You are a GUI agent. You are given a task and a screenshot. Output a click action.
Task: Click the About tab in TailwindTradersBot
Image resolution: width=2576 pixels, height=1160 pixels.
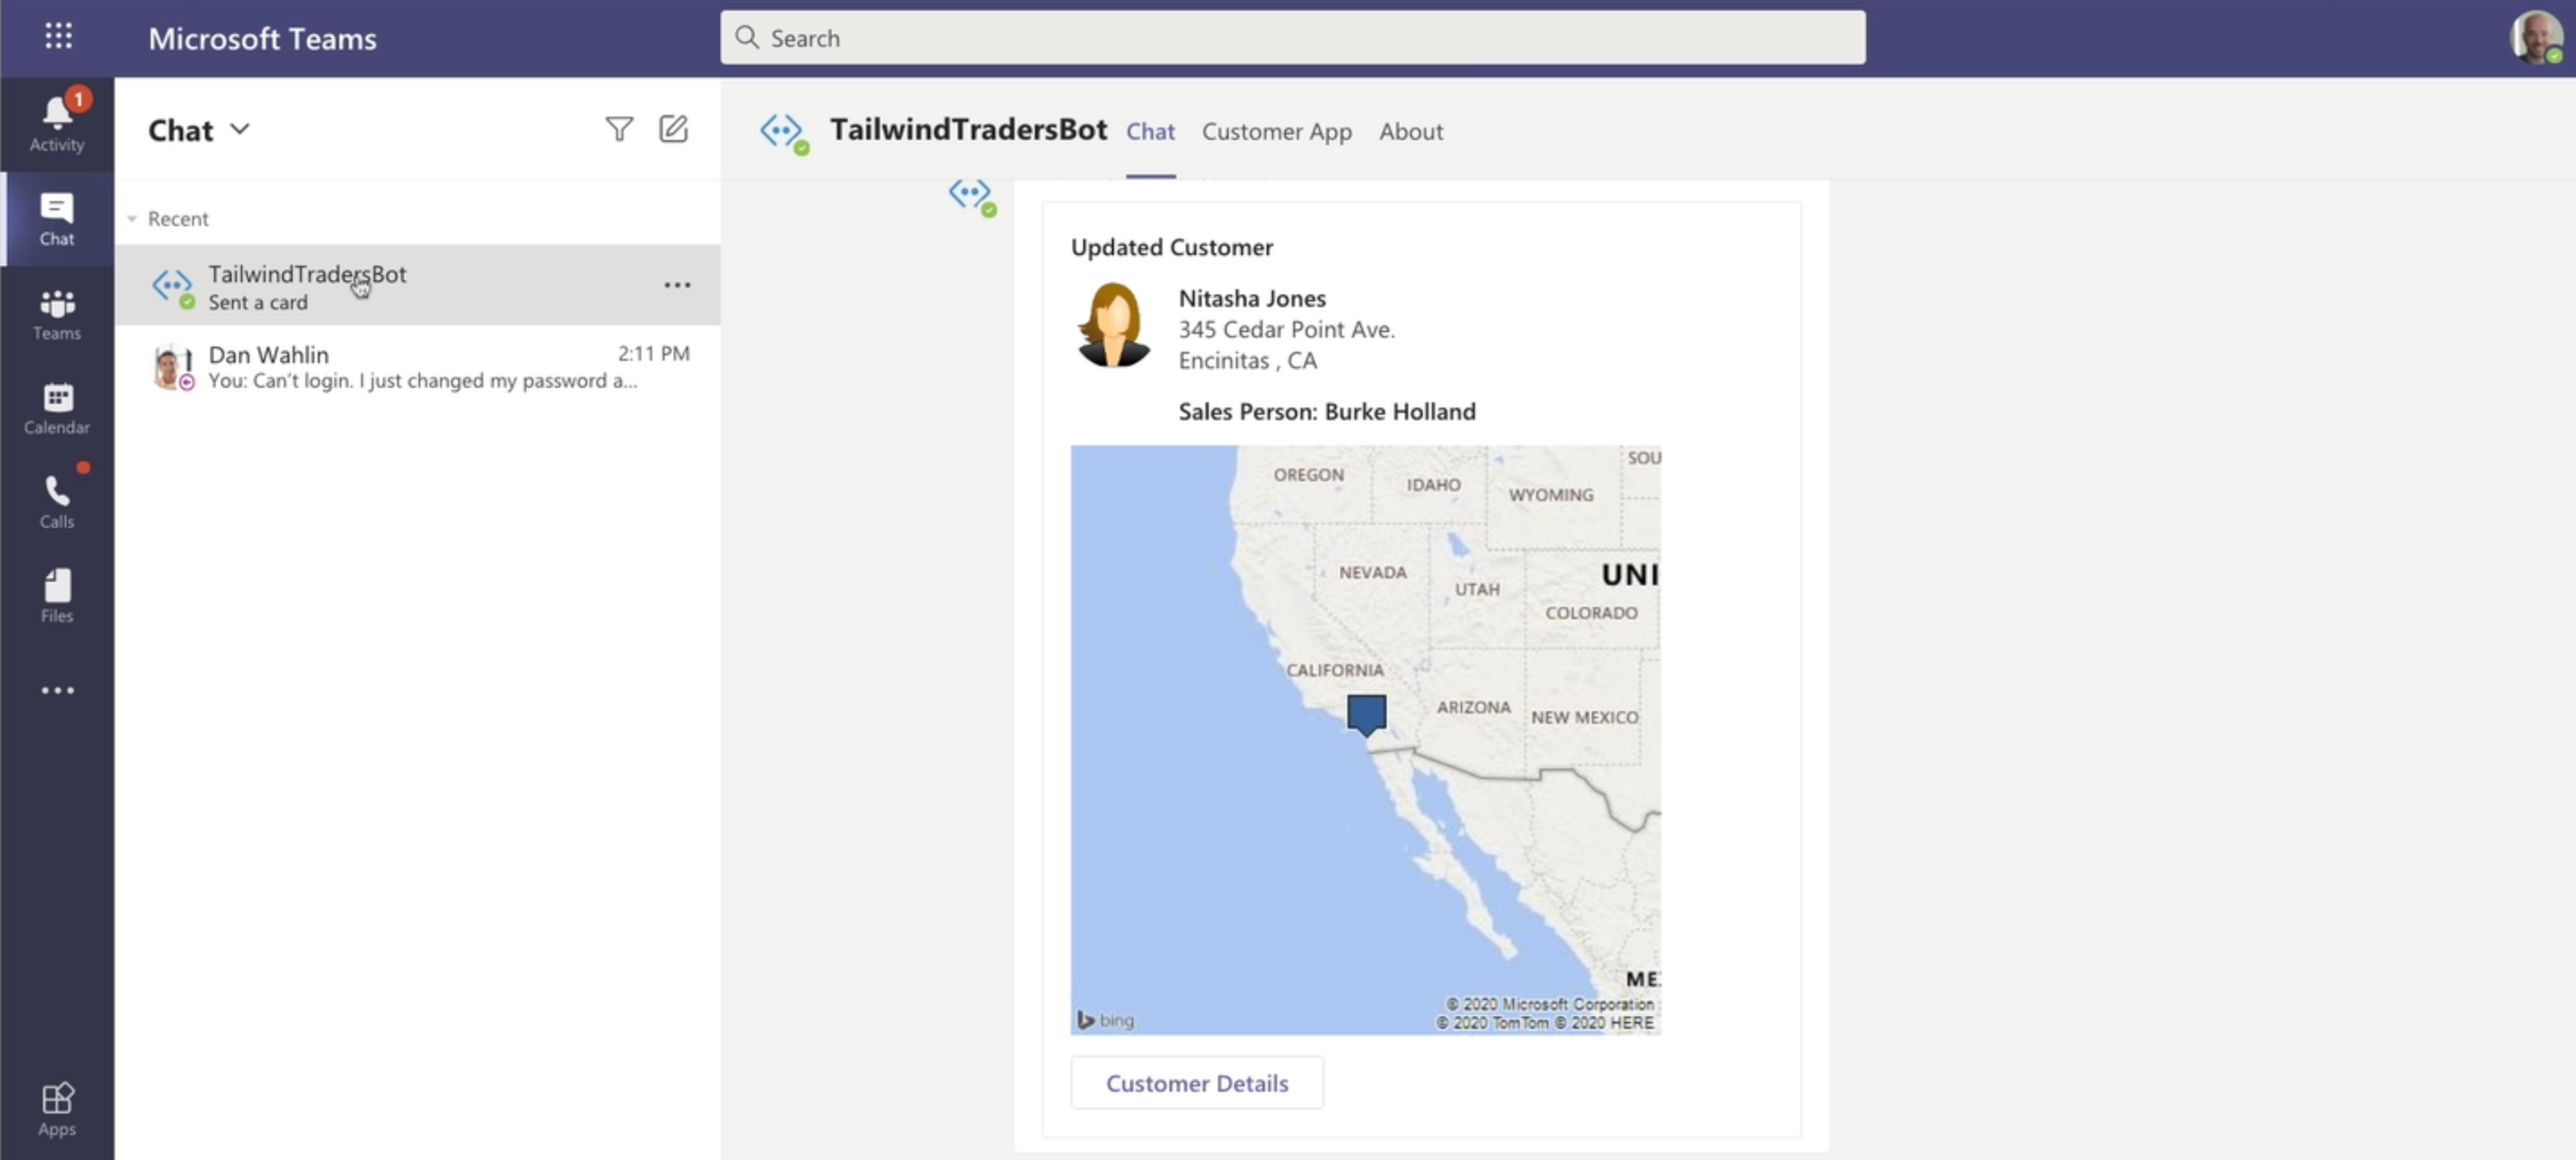click(1409, 131)
